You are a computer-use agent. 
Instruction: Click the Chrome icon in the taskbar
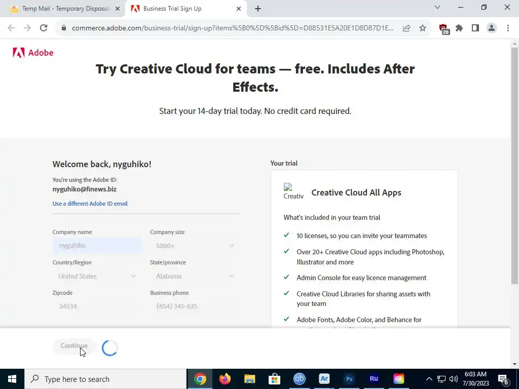point(200,379)
